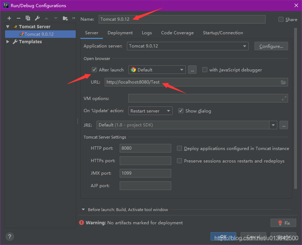Click the Remove Configuration minus icon
Image resolution: width=302 pixels, height=245 pixels.
(19, 18)
